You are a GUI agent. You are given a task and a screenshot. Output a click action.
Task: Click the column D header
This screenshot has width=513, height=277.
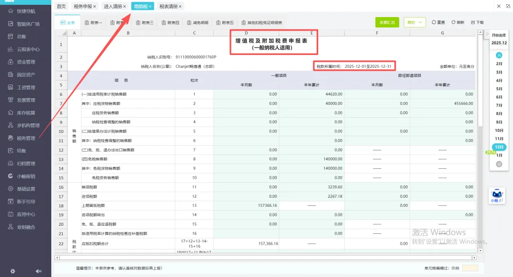click(x=246, y=33)
